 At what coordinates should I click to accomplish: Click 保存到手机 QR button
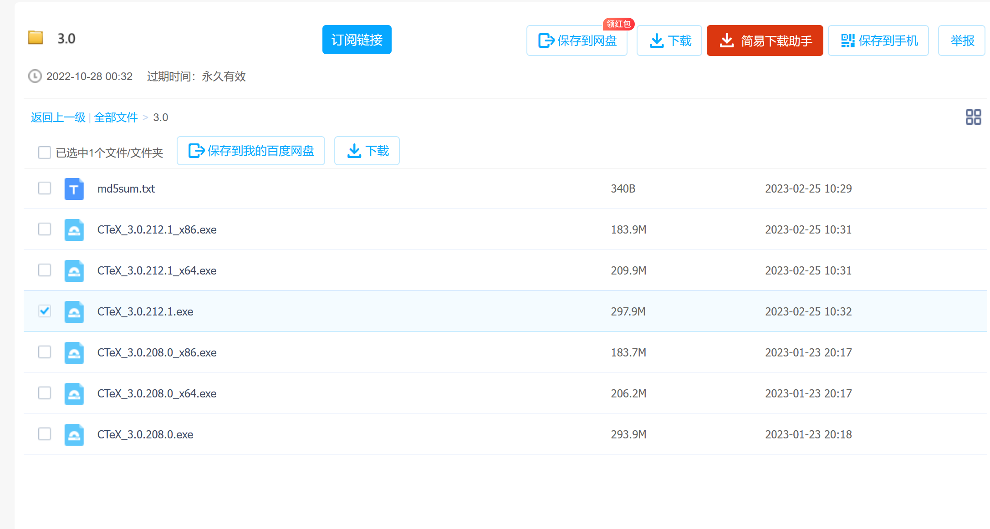[878, 41]
